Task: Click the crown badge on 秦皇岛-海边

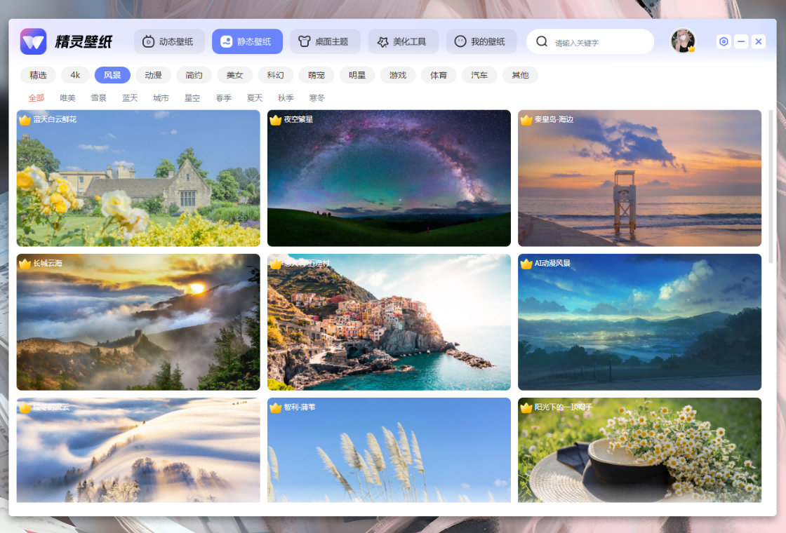Action: click(x=526, y=120)
